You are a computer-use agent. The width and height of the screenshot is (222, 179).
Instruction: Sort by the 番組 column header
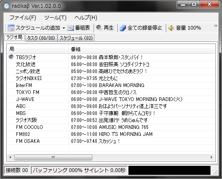[142, 49]
